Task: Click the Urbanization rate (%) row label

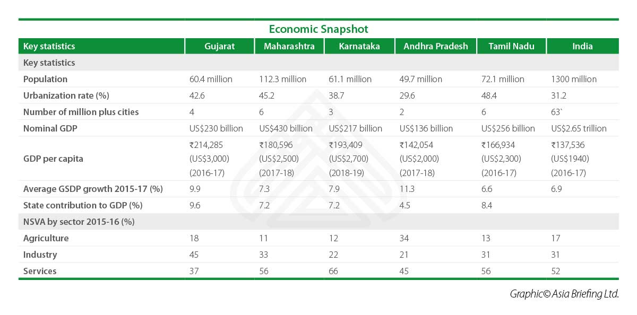Action: [x=67, y=95]
